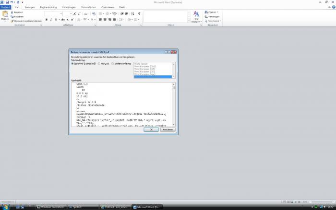This screenshot has width=336, height=210.
Task: Click the Decrease Indent icon
Action: click(122, 14)
